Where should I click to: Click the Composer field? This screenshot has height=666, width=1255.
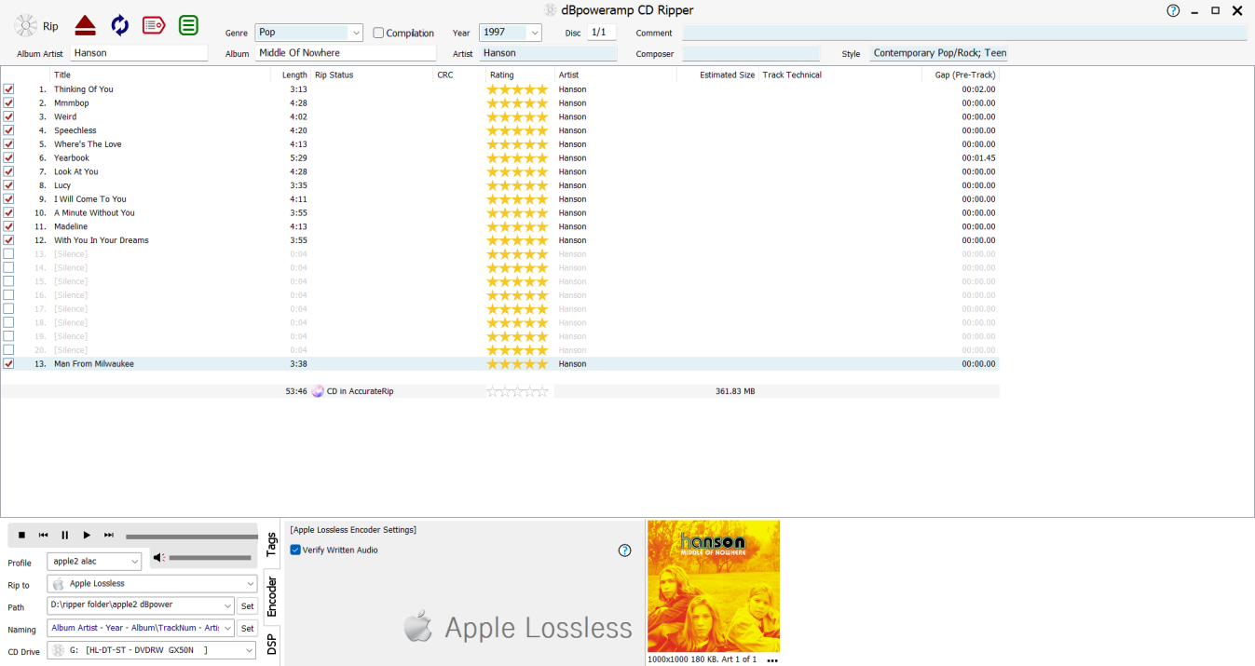[x=751, y=54]
